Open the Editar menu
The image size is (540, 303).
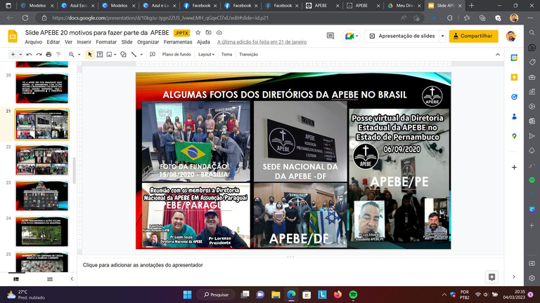point(53,42)
